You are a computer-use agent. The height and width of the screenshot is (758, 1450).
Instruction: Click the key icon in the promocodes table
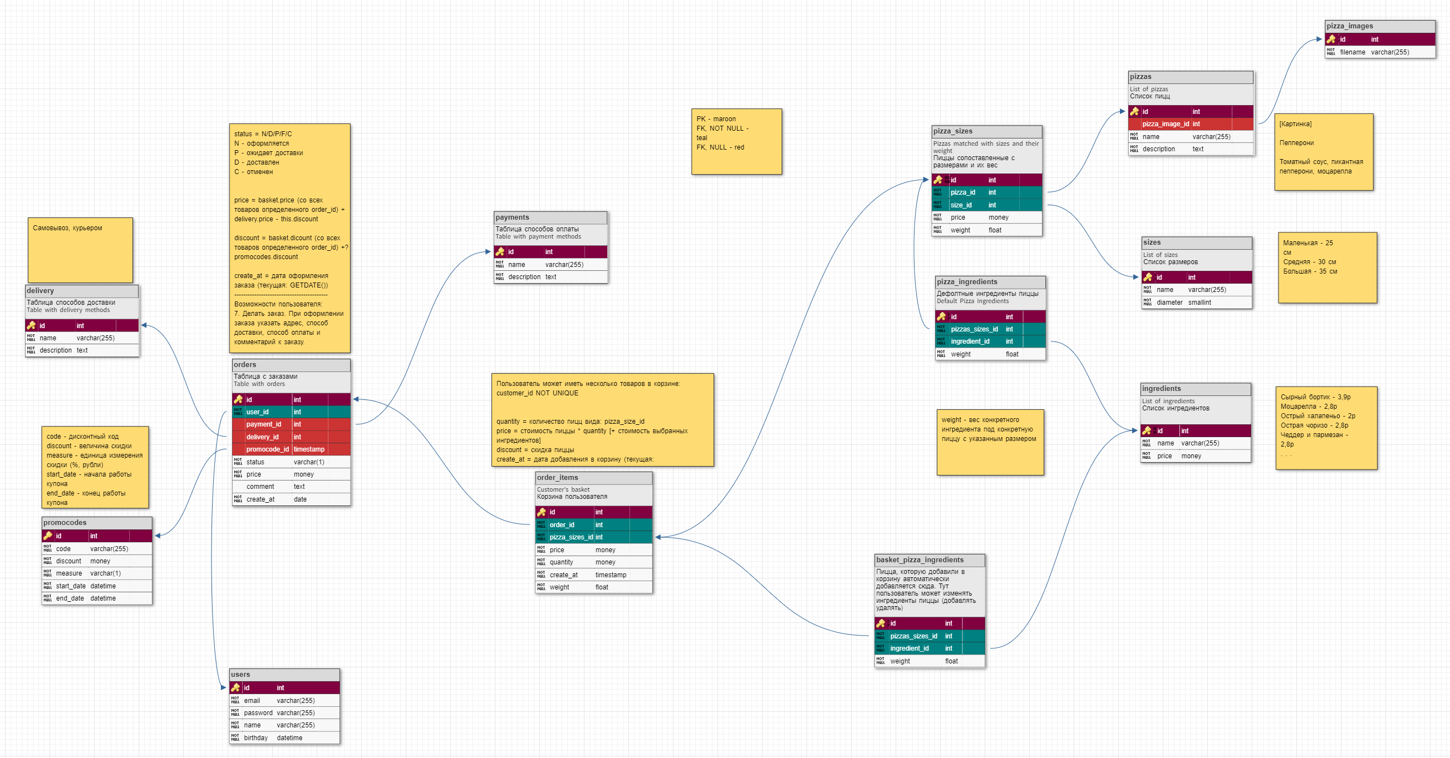pos(48,536)
